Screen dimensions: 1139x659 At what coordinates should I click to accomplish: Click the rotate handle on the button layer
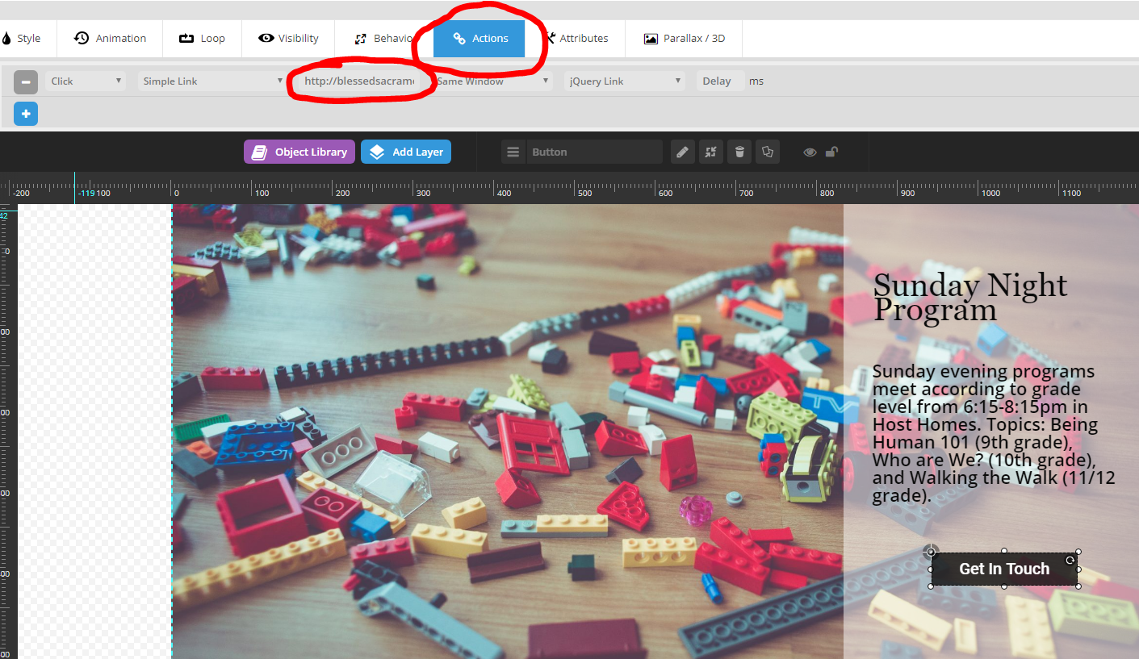[1070, 561]
